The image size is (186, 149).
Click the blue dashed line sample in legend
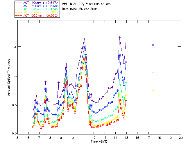(19, 6)
